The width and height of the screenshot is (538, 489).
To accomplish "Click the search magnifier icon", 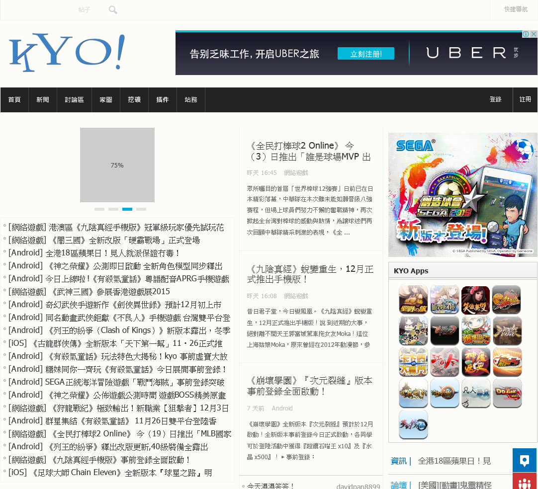I will click(x=113, y=10).
